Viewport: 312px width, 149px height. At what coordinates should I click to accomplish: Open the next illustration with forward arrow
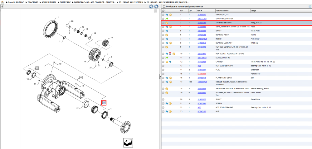pyautogui.click(x=156, y=7)
